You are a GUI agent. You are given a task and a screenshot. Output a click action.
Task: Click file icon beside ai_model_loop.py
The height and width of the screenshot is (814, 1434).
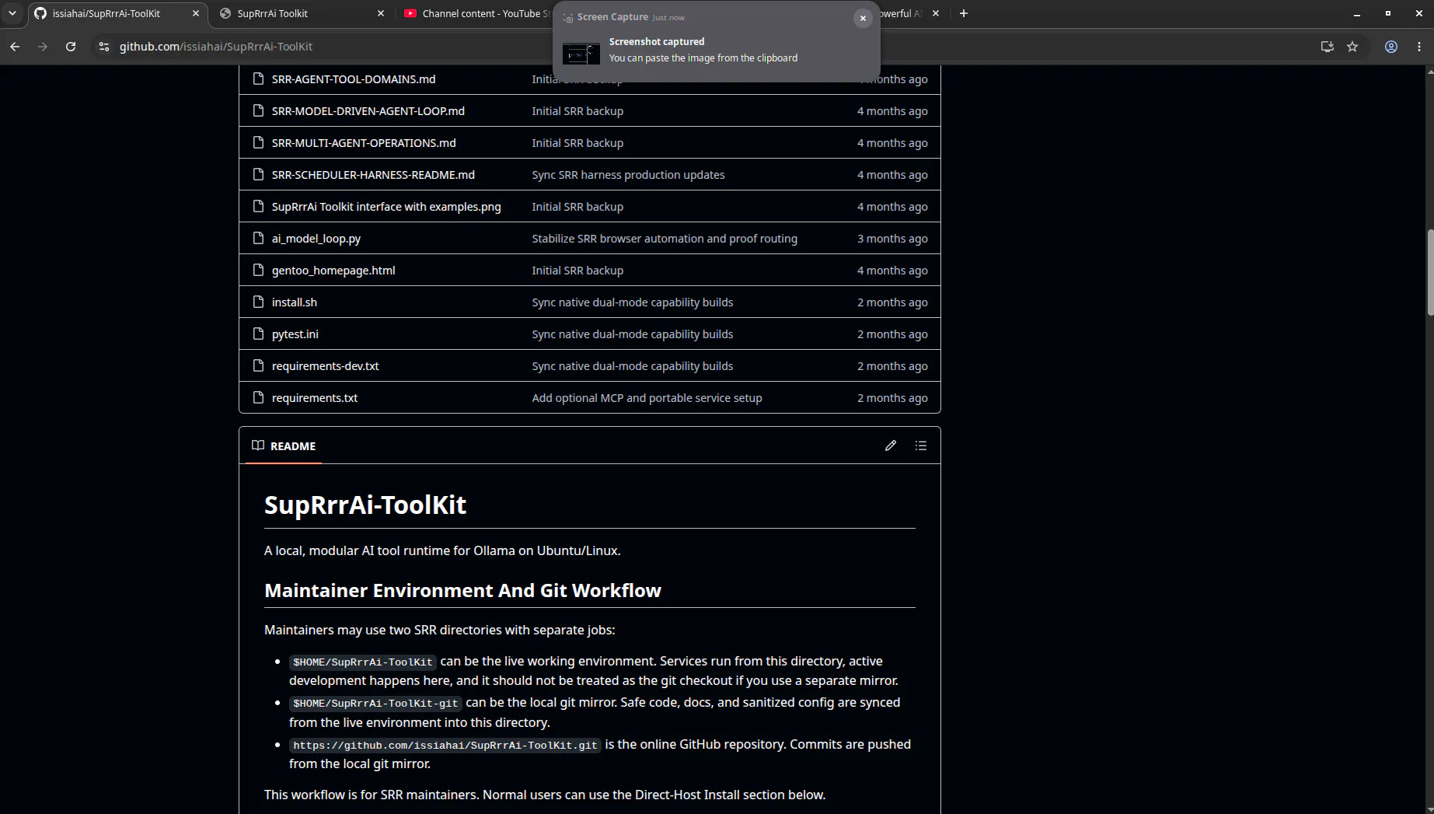pyautogui.click(x=259, y=238)
